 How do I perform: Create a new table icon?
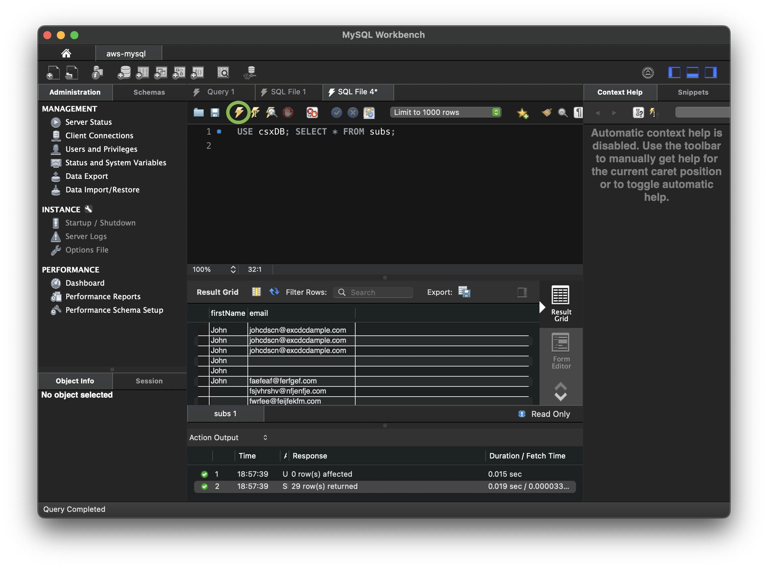142,73
